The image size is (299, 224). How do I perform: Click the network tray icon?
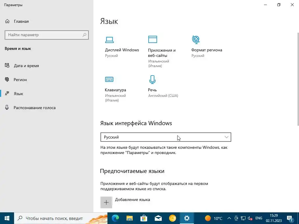tap(243, 218)
